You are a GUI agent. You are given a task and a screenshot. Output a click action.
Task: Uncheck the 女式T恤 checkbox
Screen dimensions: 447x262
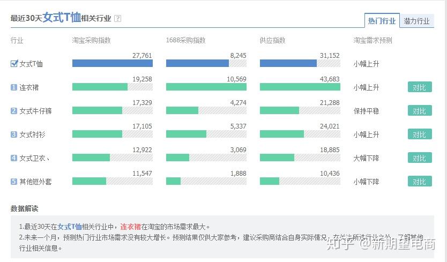(14, 63)
